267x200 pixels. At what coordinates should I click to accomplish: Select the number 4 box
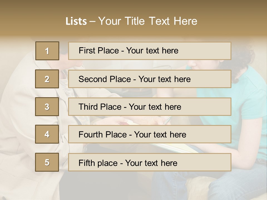(x=47, y=134)
